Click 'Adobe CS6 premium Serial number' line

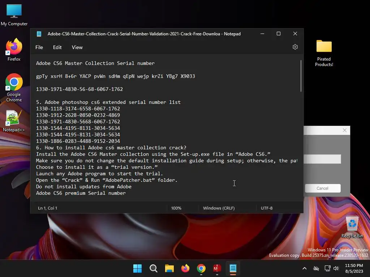point(81,193)
